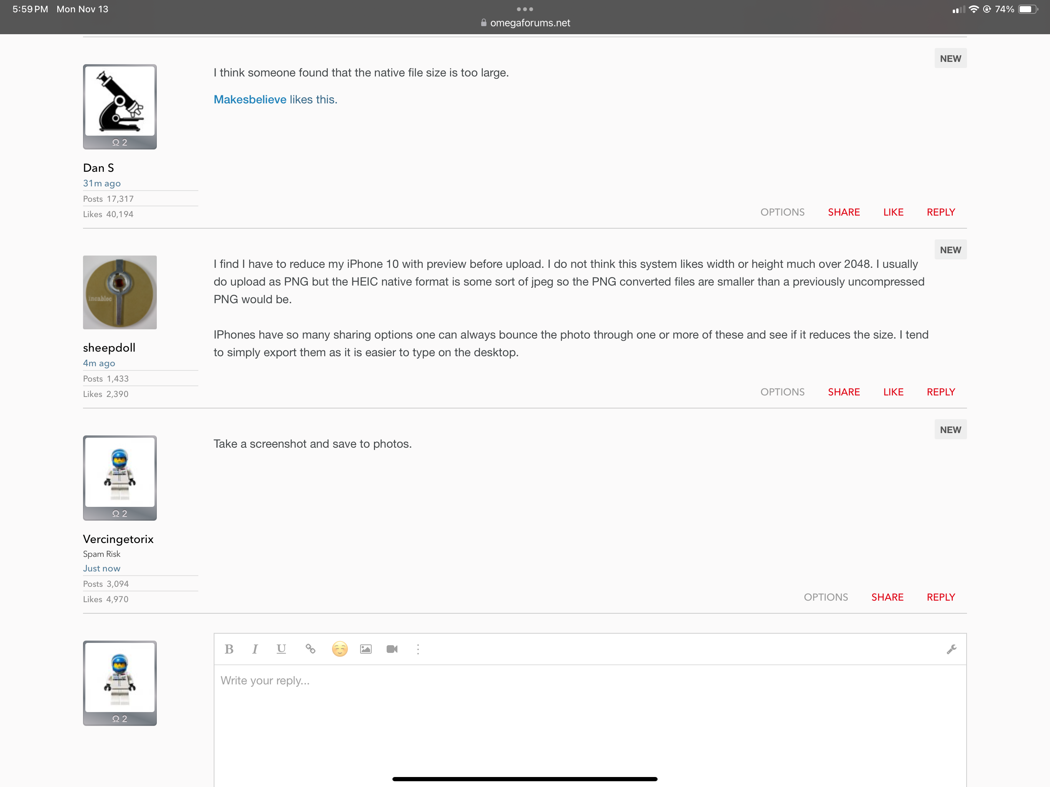This screenshot has width=1050, height=787.
Task: Like Dan S's post
Action: point(893,212)
